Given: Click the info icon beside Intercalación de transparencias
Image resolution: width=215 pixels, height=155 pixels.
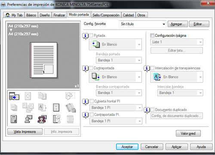Looking at the screenshot, I should (147, 69).
